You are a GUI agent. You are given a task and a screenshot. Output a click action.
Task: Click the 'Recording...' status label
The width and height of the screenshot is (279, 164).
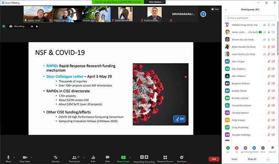[20, 26]
